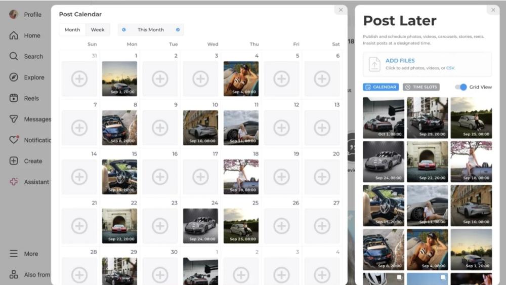This screenshot has height=285, width=506.
Task: Open Sep 25, 08:00 thumbnail in Post Later
Action: point(471,118)
